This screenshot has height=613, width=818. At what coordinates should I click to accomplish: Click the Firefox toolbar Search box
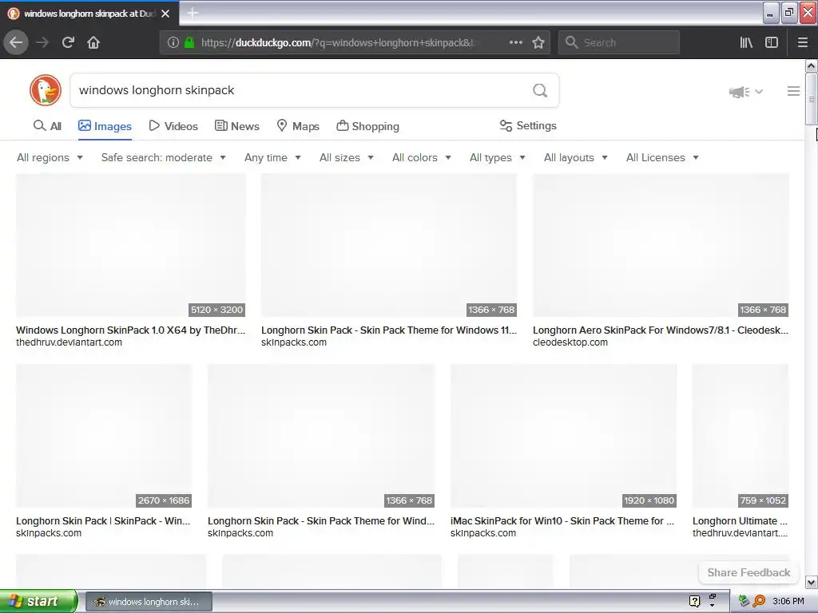point(619,42)
